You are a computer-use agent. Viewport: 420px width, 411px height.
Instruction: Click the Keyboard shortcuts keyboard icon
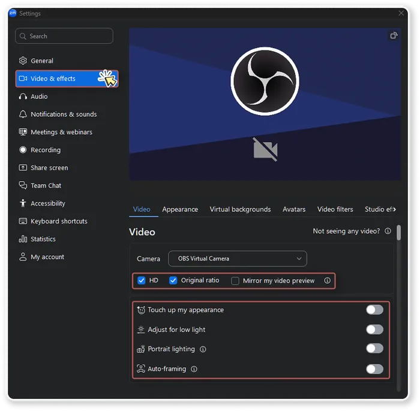(23, 221)
